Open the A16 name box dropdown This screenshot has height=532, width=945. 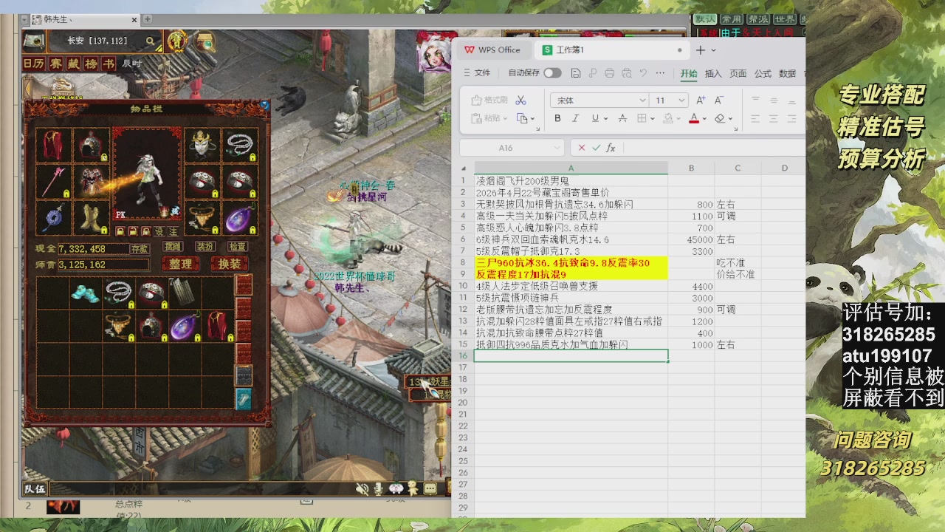555,148
